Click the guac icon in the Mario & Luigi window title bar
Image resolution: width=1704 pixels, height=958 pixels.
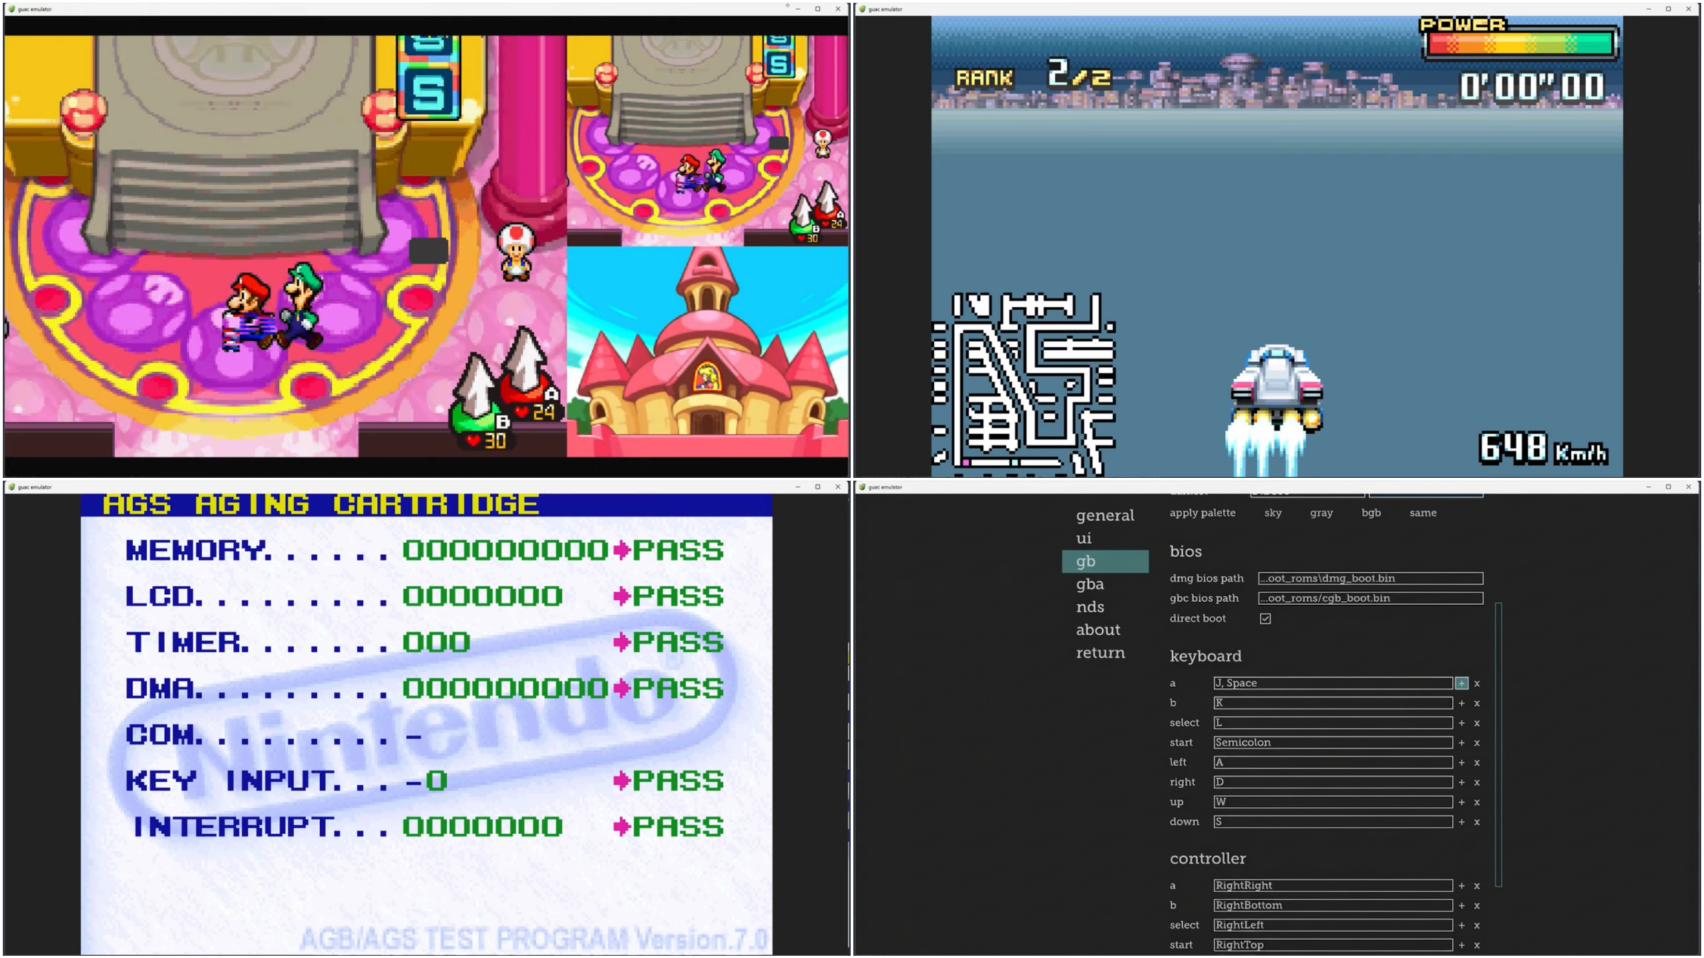point(11,9)
